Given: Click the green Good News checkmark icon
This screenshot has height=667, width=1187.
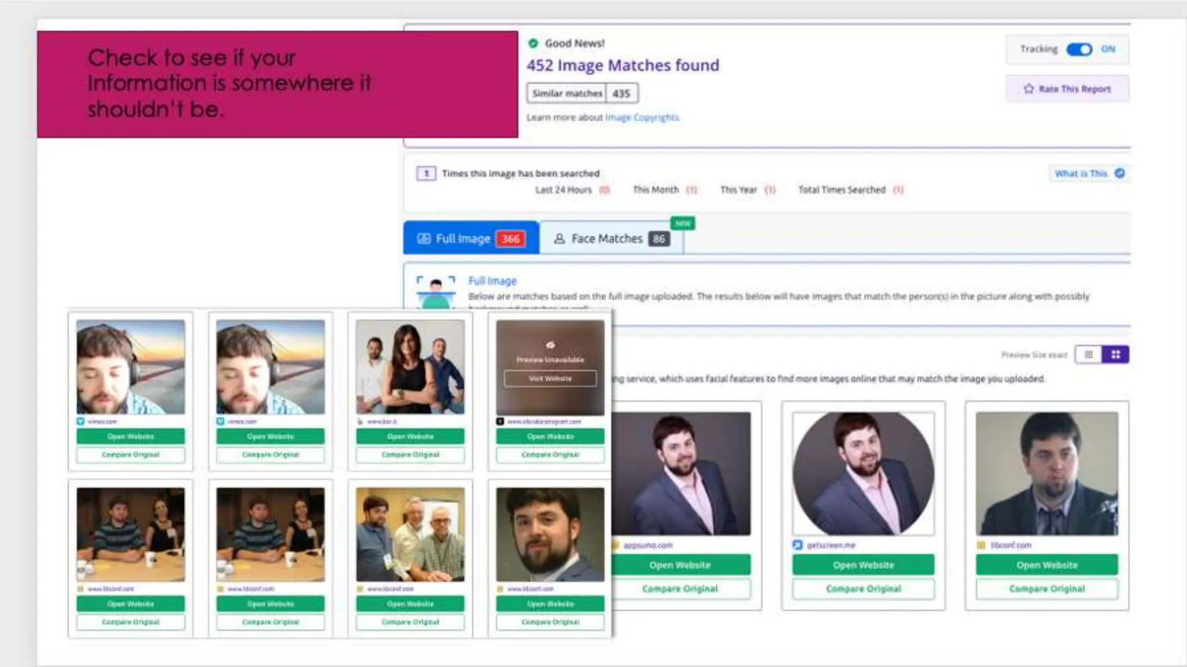Looking at the screenshot, I should click(x=533, y=43).
